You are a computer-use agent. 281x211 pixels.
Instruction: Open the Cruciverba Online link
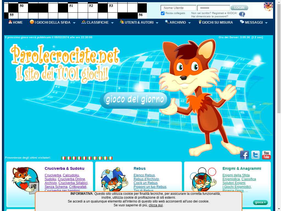coord(71,179)
